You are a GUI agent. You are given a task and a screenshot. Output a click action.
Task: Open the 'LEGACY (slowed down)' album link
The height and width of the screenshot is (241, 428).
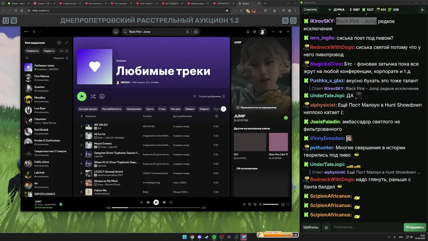155,173
